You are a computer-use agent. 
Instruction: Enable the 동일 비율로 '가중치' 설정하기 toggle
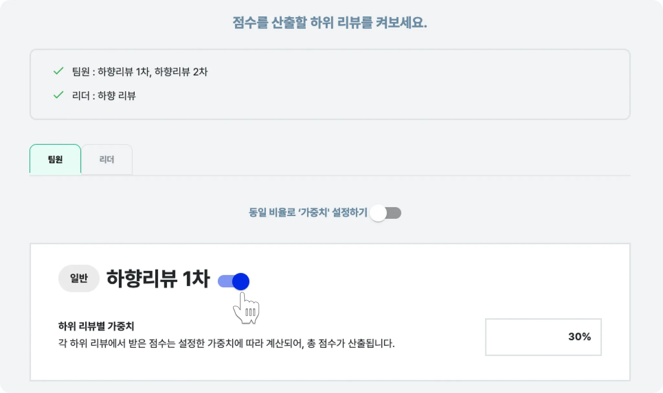pos(386,213)
